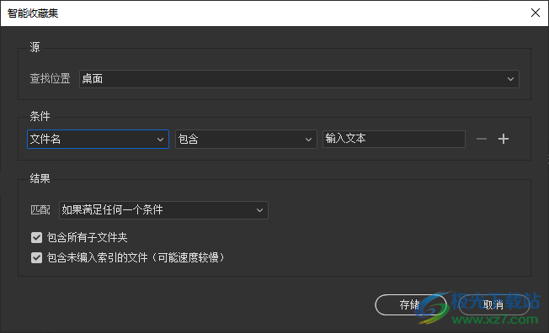Image resolution: width=549 pixels, height=333 pixels.
Task: Open the 文件名 condition field dropdown
Action: [x=98, y=140]
